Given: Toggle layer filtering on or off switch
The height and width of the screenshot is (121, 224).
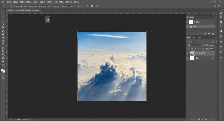Looking at the screenshot, I should coord(216,41).
